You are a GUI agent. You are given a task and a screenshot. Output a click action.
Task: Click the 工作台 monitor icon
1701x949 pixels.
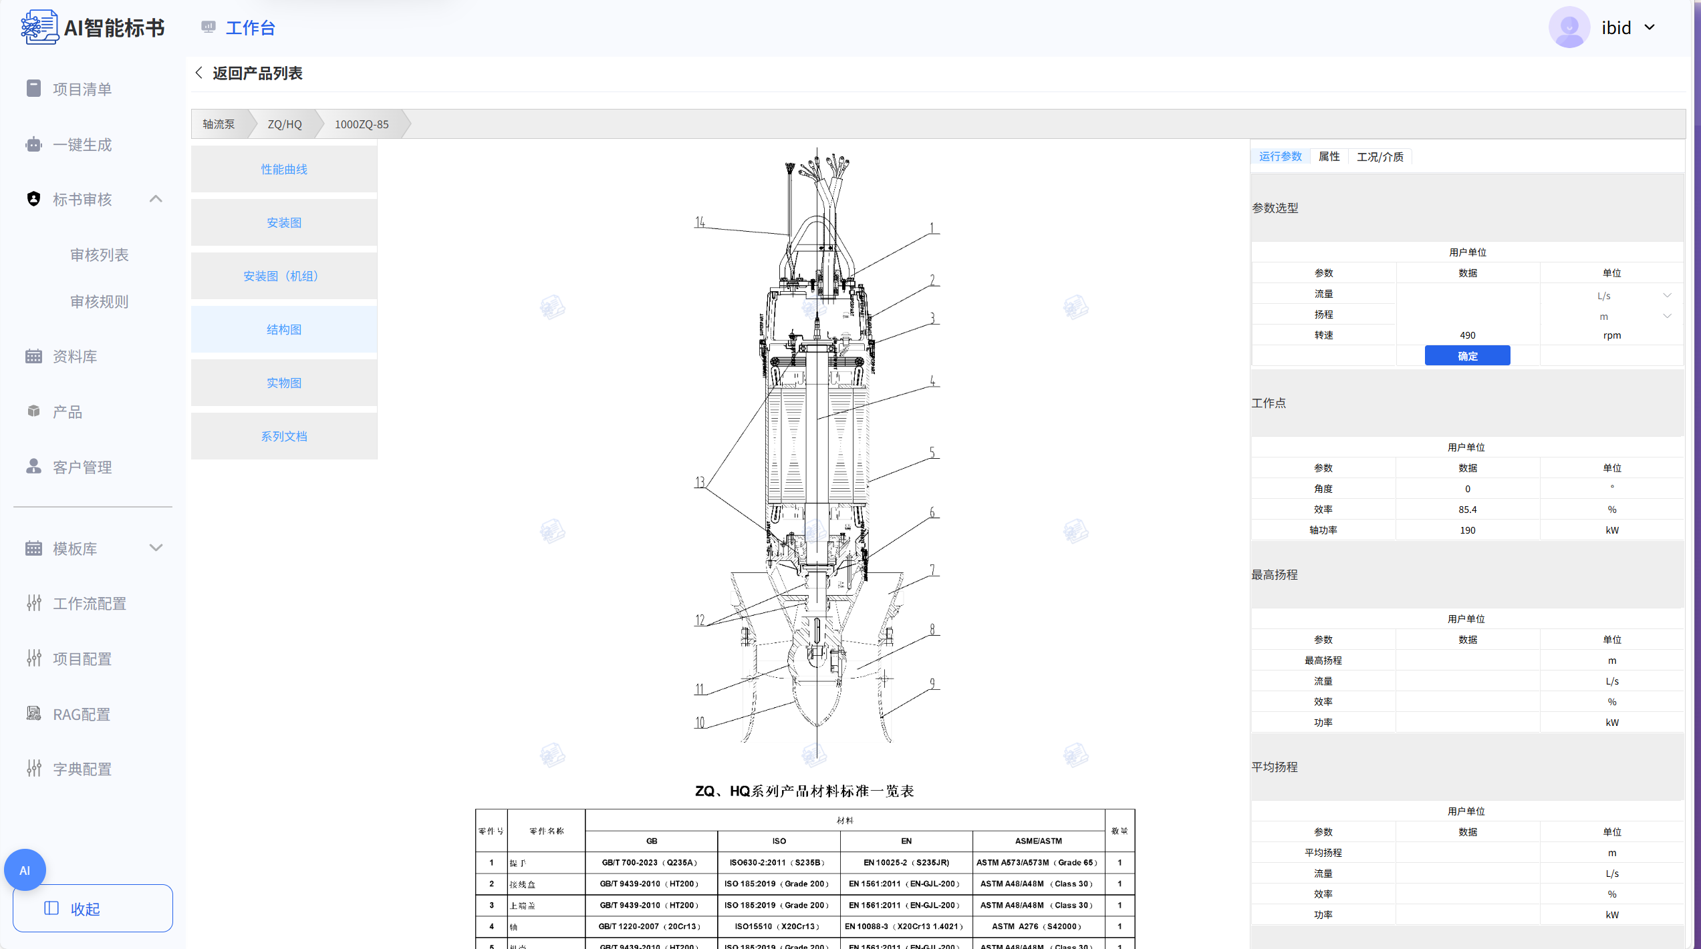coord(209,27)
